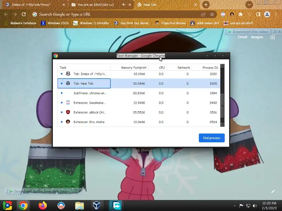Click the End process button
This screenshot has height=211, width=282.
tap(212, 138)
